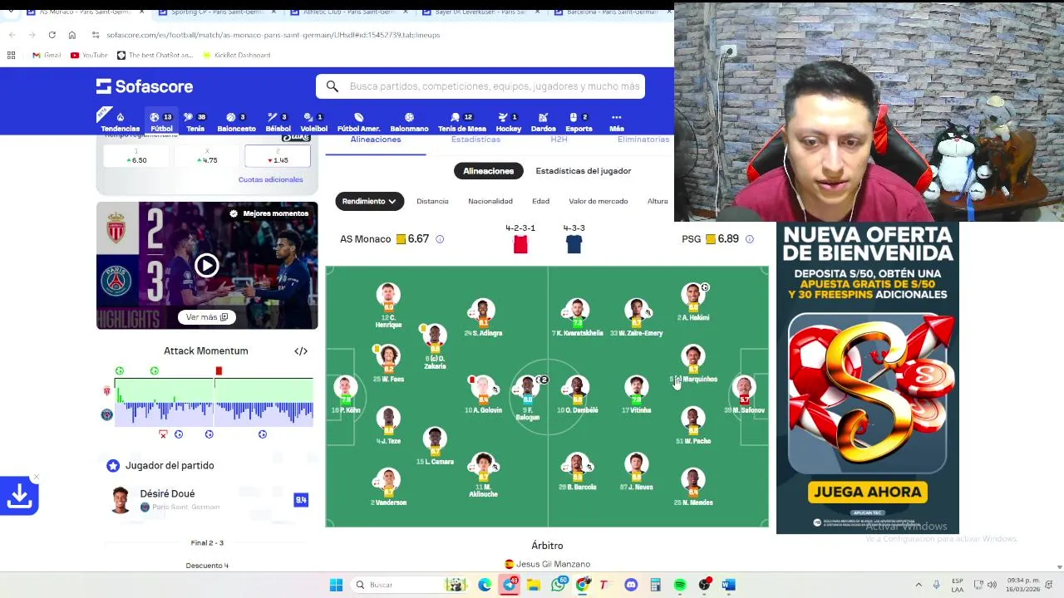Open the Tendencias sports section
Viewport: 1064px width, 598px height.
tap(121, 122)
